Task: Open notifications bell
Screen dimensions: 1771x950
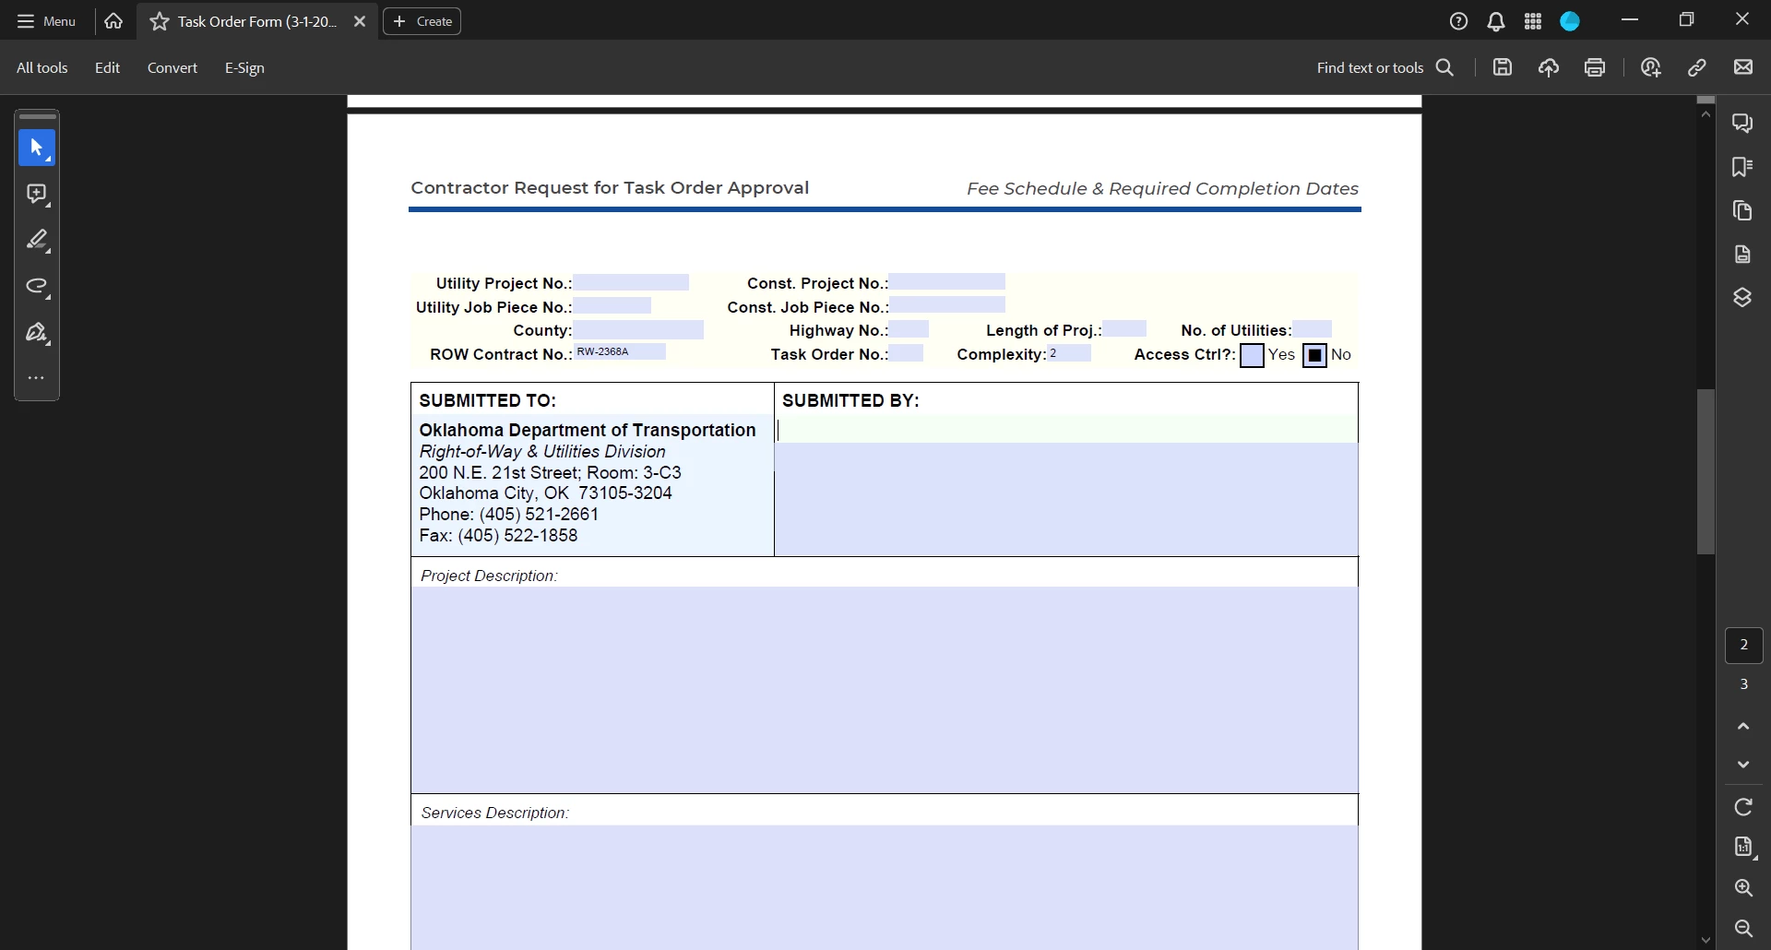Action: [1496, 21]
